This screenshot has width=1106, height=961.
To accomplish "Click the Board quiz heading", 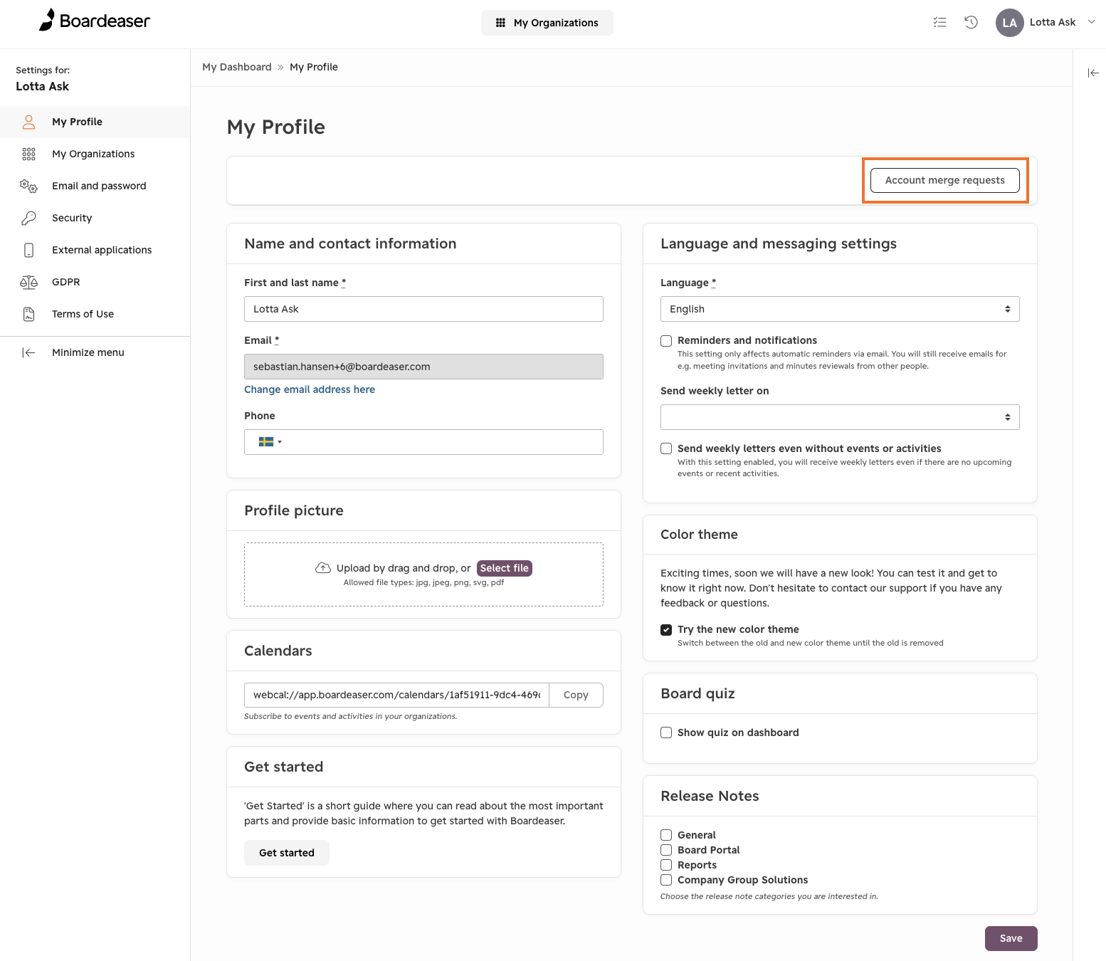I will click(x=697, y=693).
